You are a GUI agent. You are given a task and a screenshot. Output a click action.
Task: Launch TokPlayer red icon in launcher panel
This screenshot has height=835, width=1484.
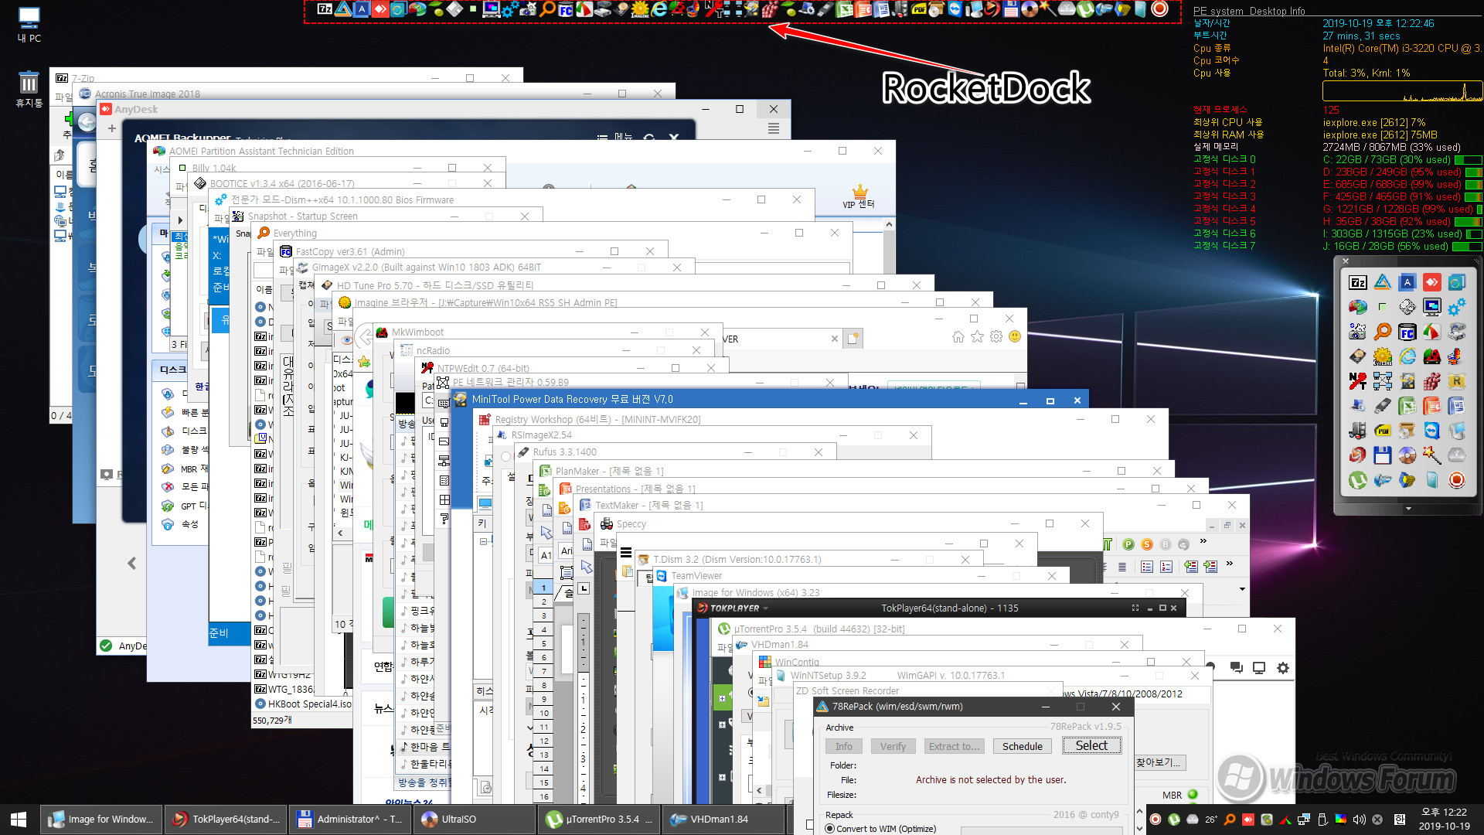(x=1358, y=455)
